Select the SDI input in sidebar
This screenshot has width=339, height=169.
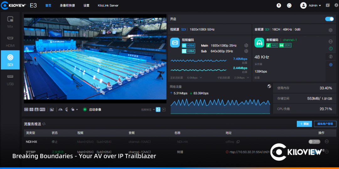(x=10, y=60)
